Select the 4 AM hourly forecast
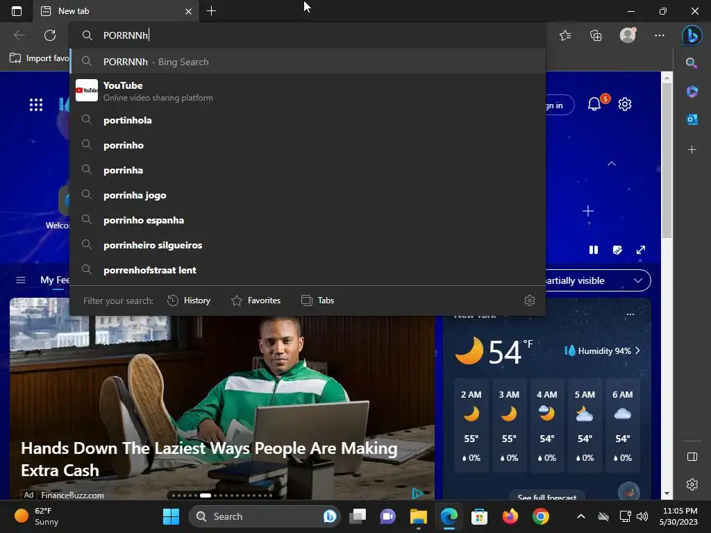Screen dimensions: 711x533 click(x=547, y=426)
